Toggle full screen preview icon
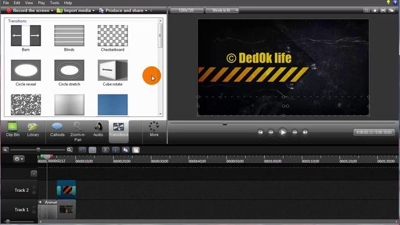 [x=383, y=10]
